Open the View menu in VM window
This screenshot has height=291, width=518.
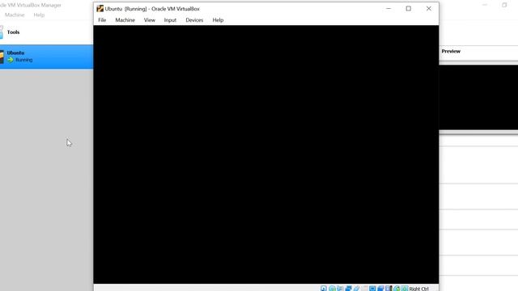[x=149, y=20]
